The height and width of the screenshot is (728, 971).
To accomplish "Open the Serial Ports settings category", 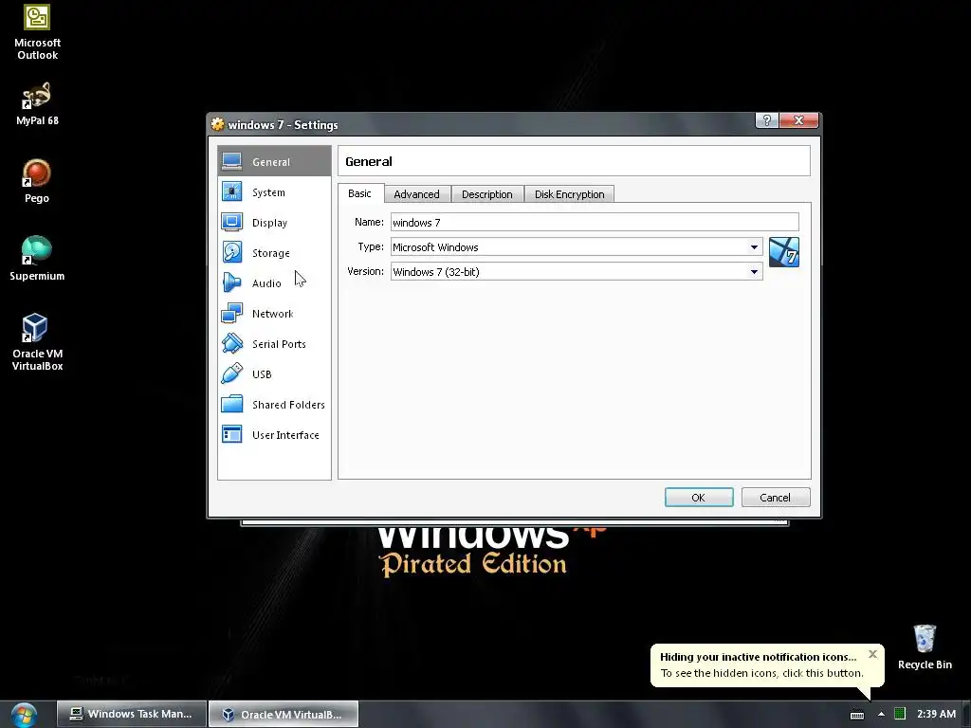I will tap(274, 343).
